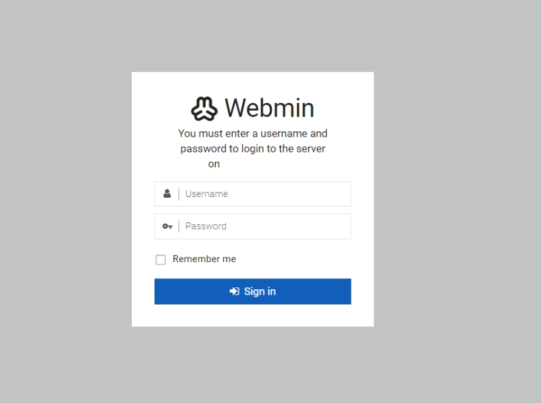This screenshot has height=403, width=541.
Task: Focus the Password input field
Action: [x=264, y=226]
